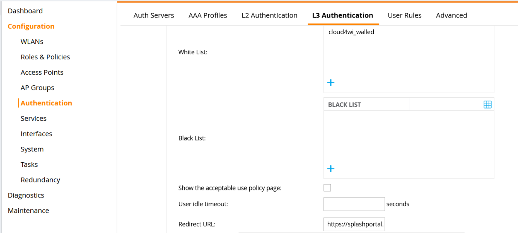Go to the L2 Authentication tab
The image size is (518, 233).
[x=269, y=15]
